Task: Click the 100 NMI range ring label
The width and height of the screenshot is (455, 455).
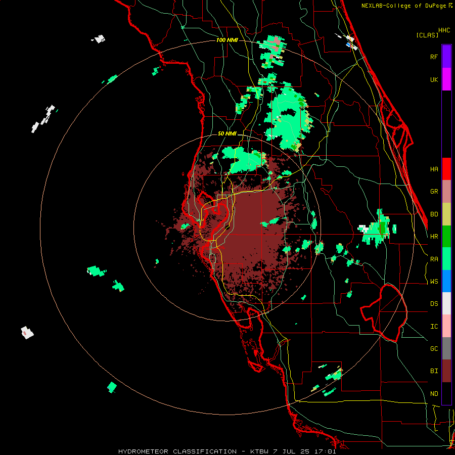Action: pos(227,40)
